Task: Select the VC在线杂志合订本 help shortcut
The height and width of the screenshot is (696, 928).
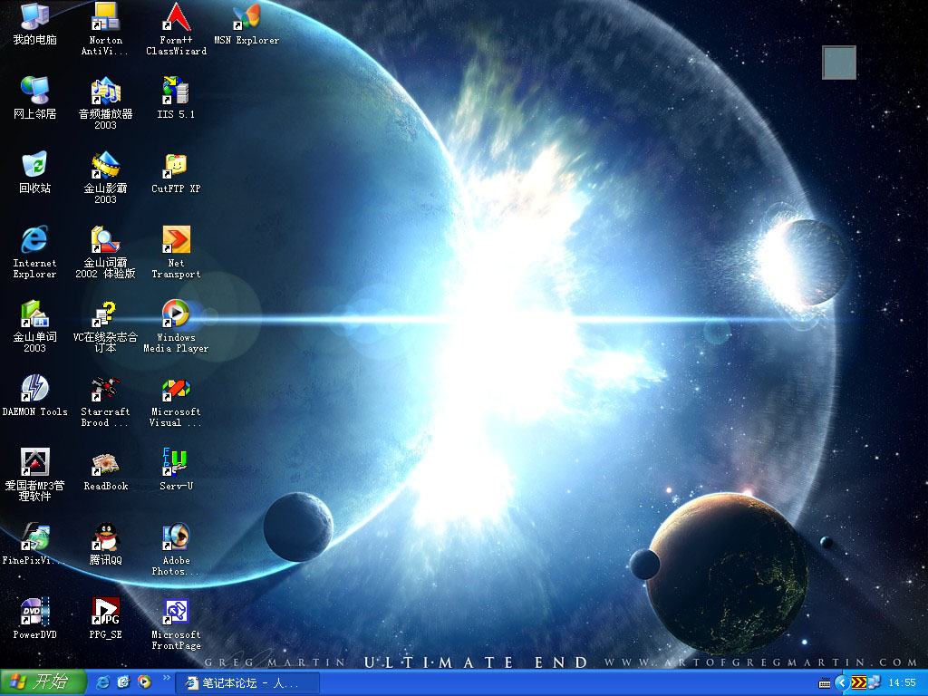Action: [105, 326]
